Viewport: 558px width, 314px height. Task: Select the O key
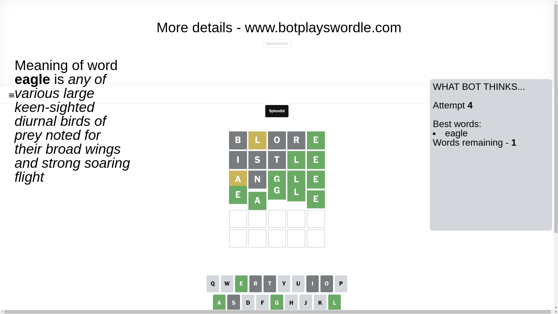[x=327, y=284]
